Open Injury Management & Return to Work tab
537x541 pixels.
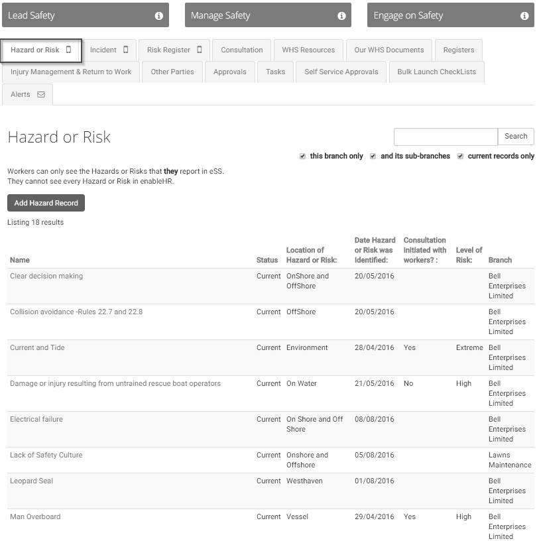click(71, 72)
